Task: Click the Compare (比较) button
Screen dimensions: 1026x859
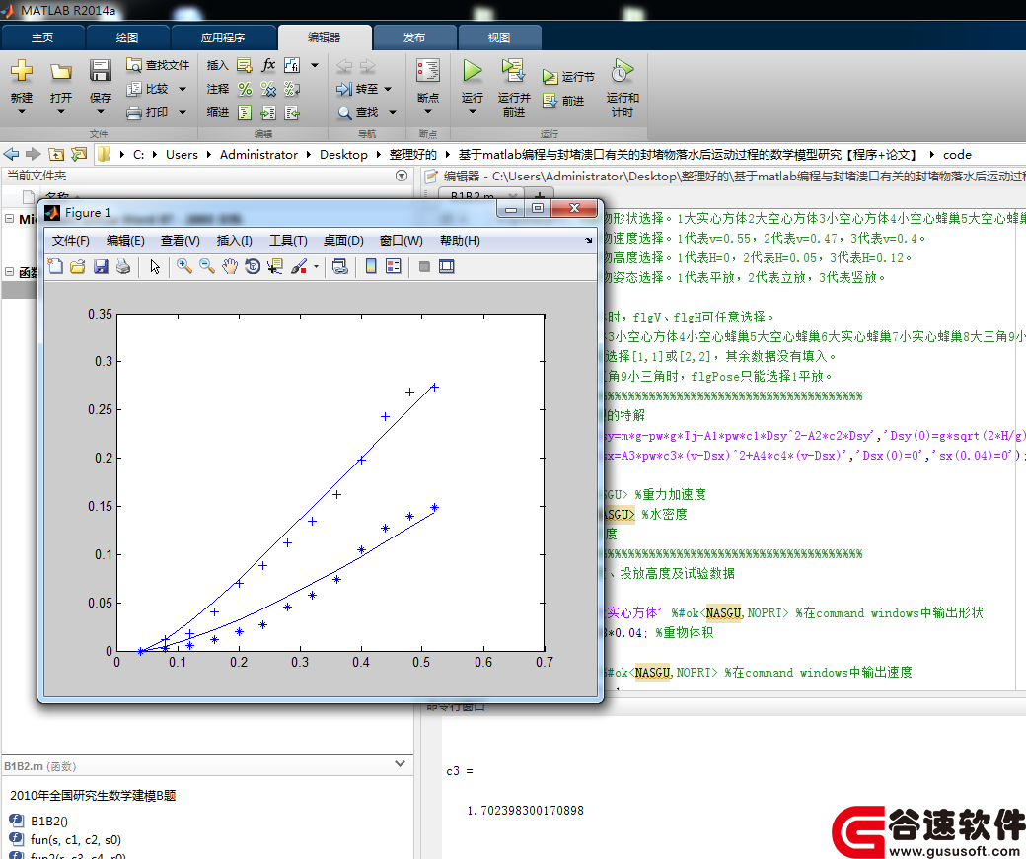Action: (148, 89)
